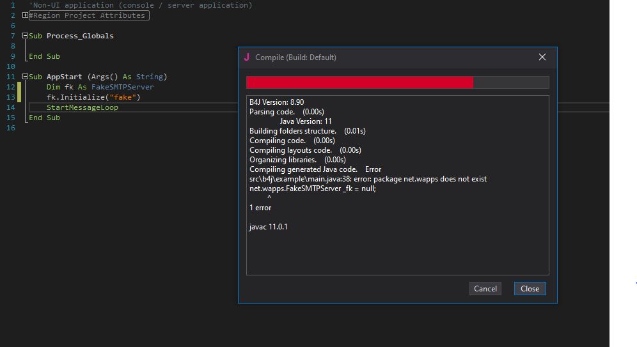This screenshot has width=637, height=347.
Task: Click the Process_Globals sub name
Action: 80,36
